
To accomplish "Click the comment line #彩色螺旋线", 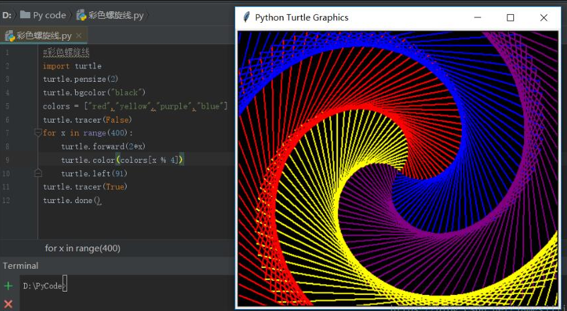I will pos(66,53).
